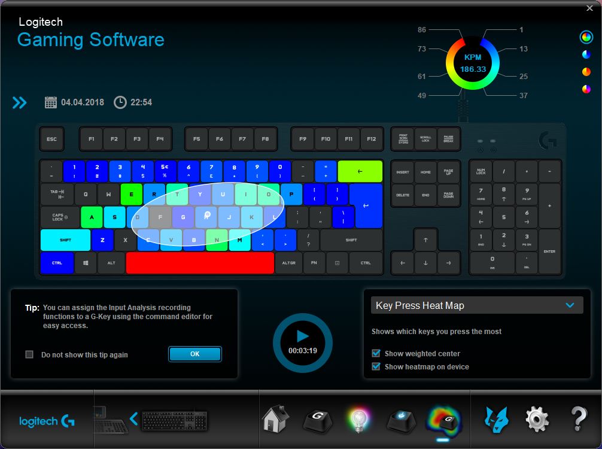Click the Logitech G logo

(47, 421)
